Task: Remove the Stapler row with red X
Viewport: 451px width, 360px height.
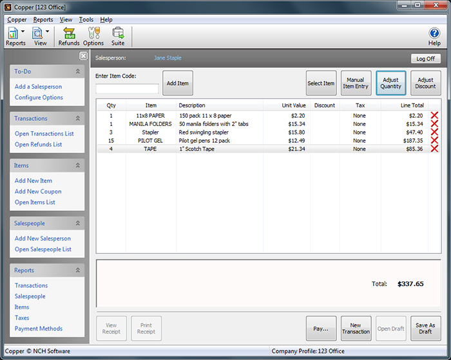Action: click(434, 132)
